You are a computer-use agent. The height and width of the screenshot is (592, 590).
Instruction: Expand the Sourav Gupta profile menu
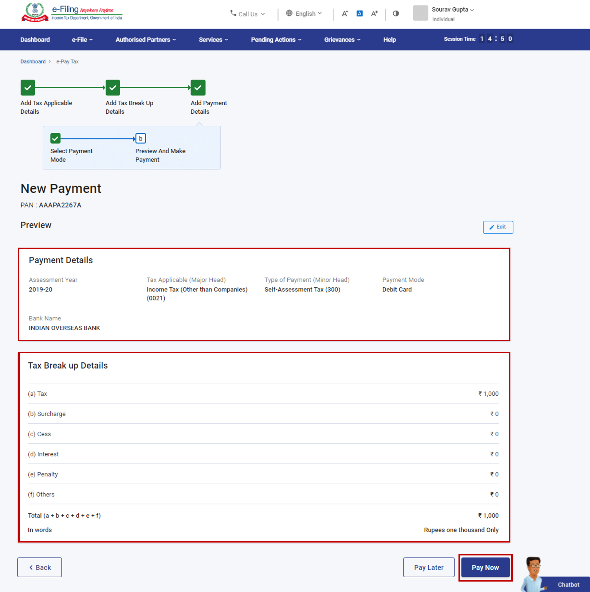[x=452, y=10]
